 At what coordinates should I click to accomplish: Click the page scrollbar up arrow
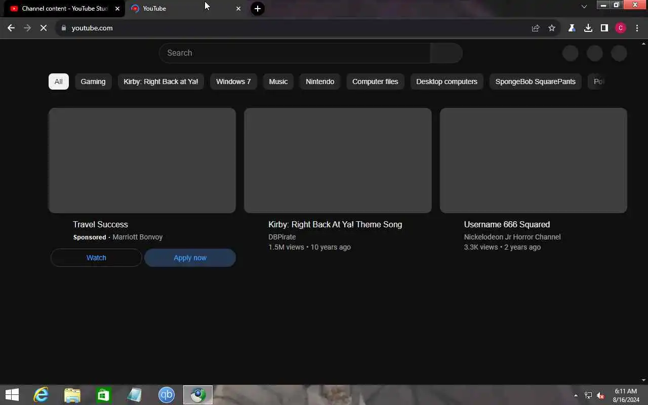point(644,43)
